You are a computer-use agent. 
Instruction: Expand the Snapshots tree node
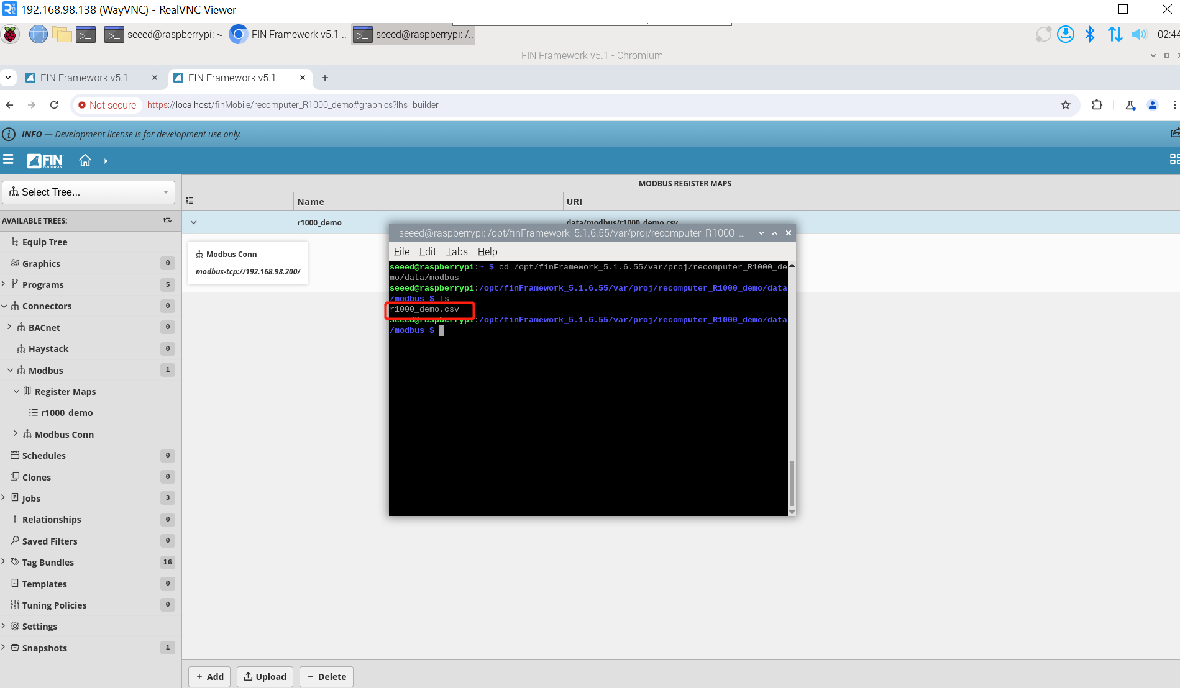4,647
